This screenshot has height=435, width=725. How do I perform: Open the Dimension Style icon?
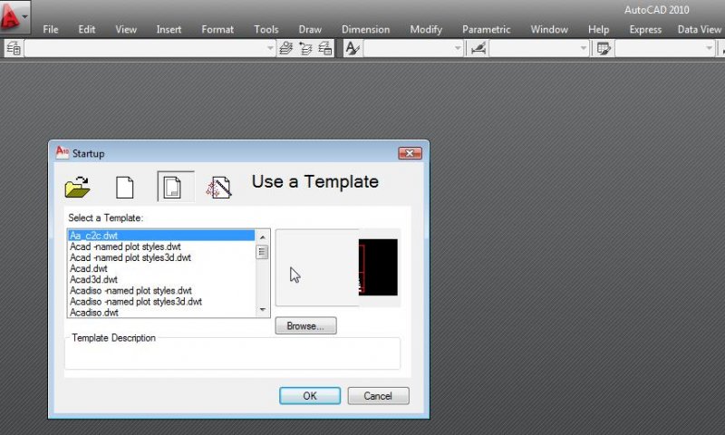[x=478, y=48]
